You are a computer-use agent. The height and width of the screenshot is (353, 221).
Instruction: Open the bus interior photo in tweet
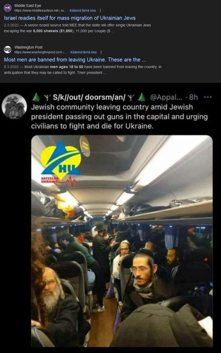pos(122,241)
